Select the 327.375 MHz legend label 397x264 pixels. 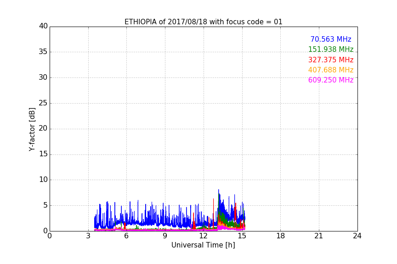(331, 60)
